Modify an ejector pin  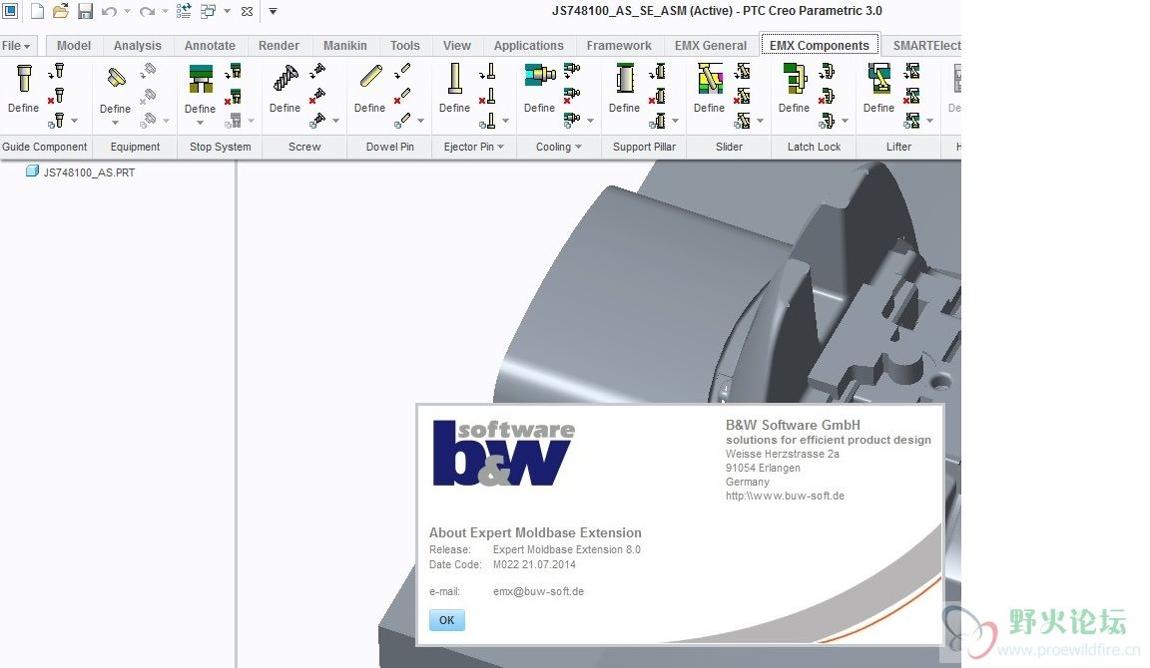coord(487,71)
